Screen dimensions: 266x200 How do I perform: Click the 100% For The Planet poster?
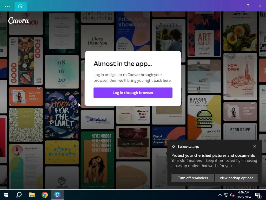[x=62, y=115]
